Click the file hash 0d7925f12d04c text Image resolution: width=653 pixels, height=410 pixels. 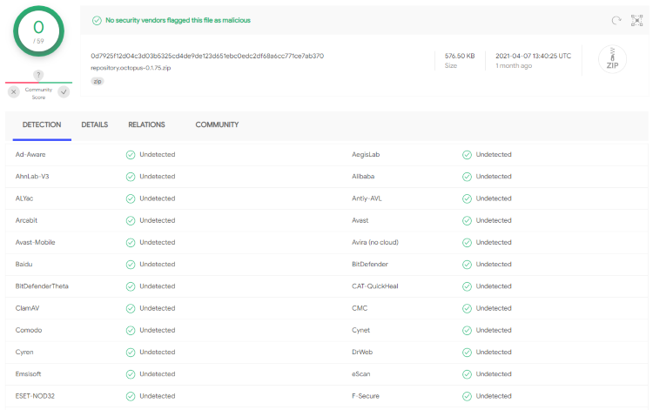pos(207,56)
